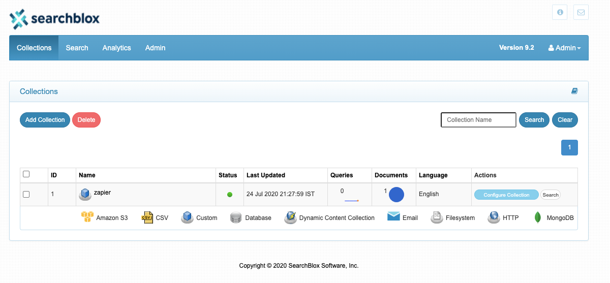The width and height of the screenshot is (610, 283).
Task: Click the CSV legend icon
Action: pyautogui.click(x=147, y=217)
